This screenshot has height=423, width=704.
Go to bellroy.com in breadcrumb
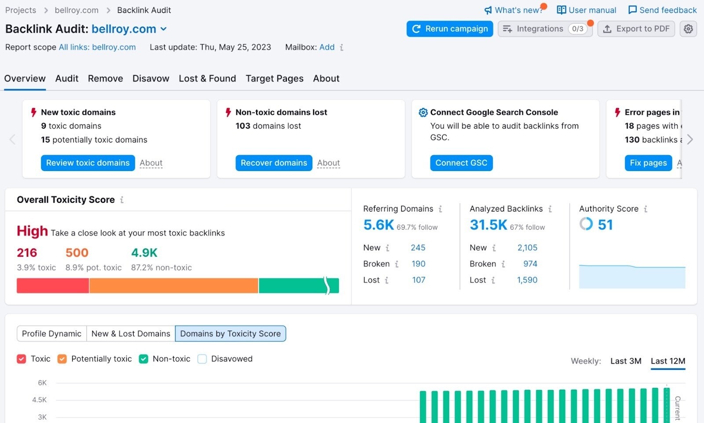click(x=77, y=10)
